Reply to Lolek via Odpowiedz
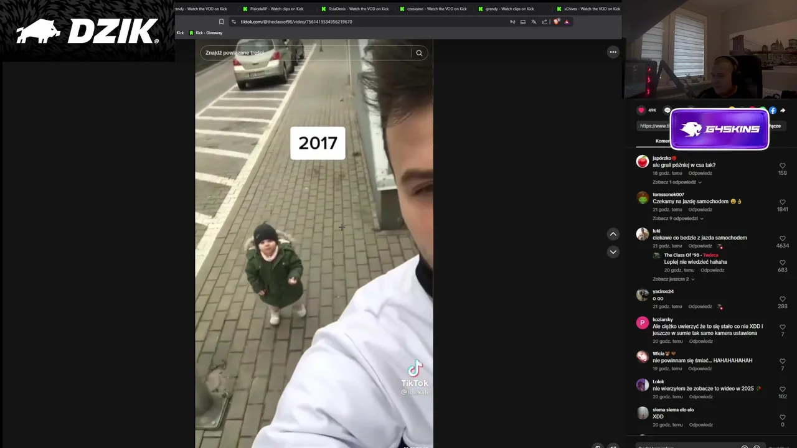 tap(700, 397)
